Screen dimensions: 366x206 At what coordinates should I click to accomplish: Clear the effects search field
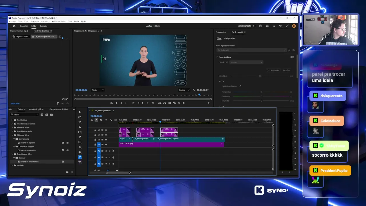(x=37, y=114)
